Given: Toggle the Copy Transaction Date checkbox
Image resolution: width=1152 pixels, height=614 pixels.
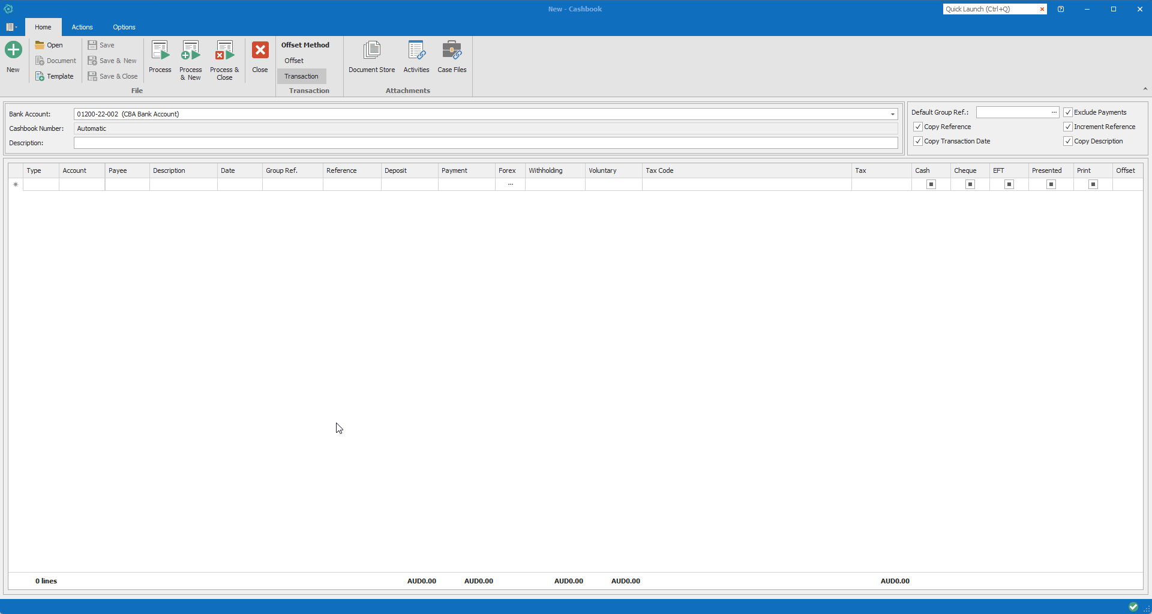Looking at the screenshot, I should click(x=918, y=141).
